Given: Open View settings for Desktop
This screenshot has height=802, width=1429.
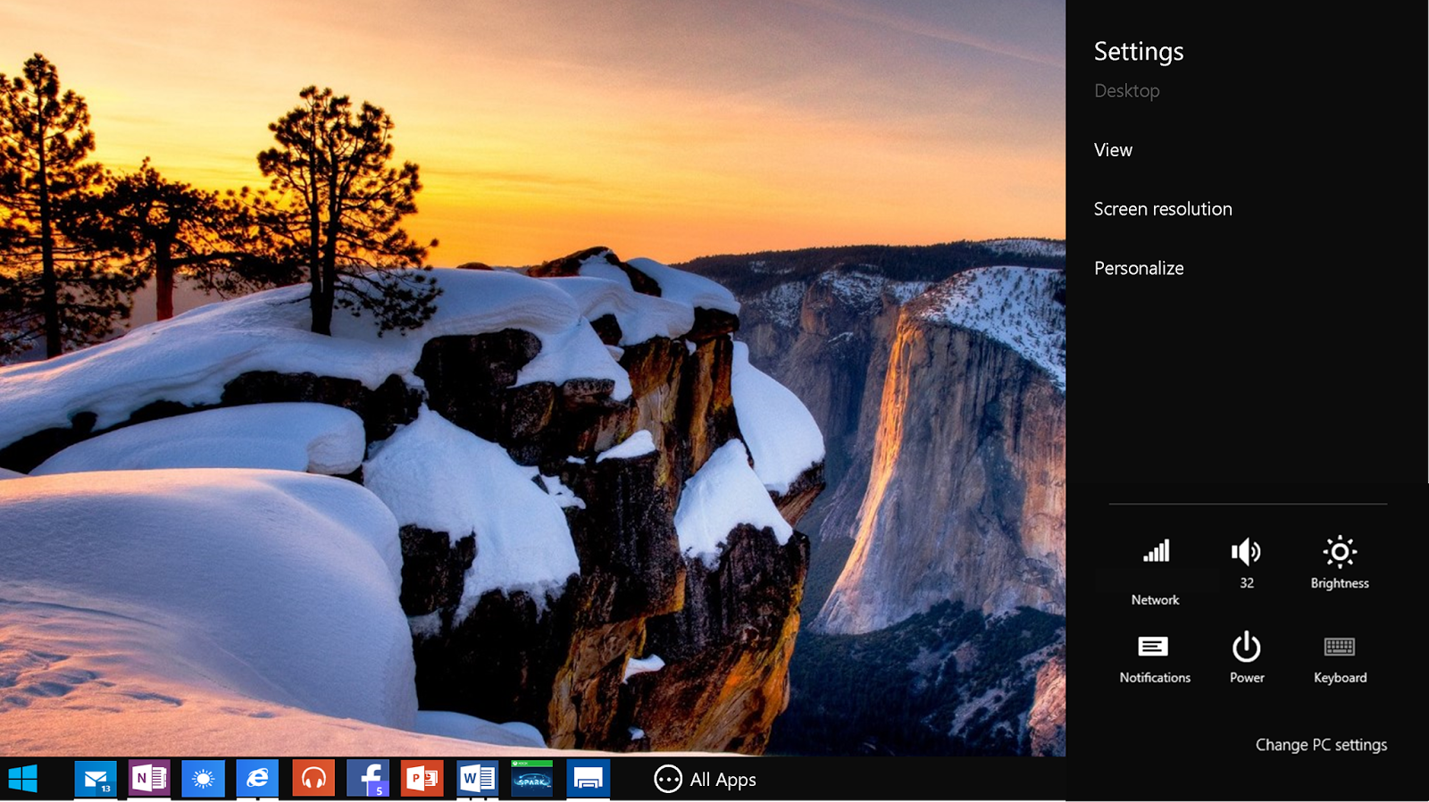Looking at the screenshot, I should (1113, 150).
